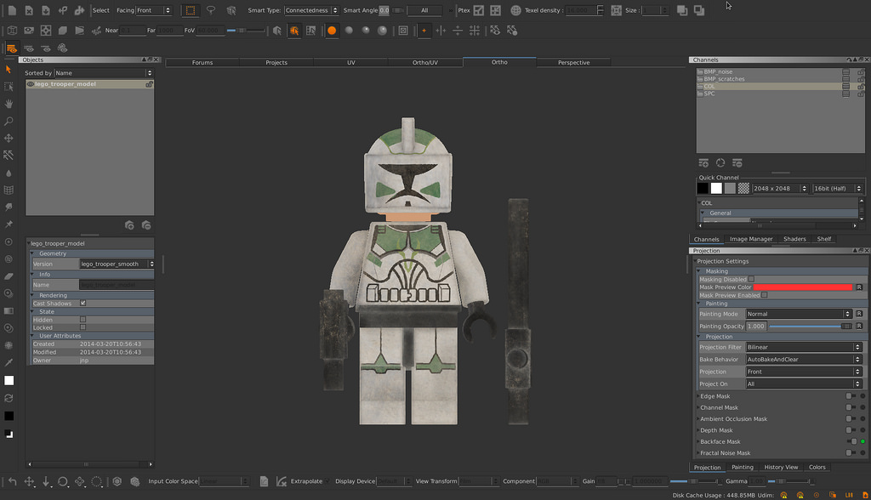This screenshot has height=500, width=871.
Task: Open Bake Behavior AutoBakeAndClear dropdown
Action: (803, 360)
